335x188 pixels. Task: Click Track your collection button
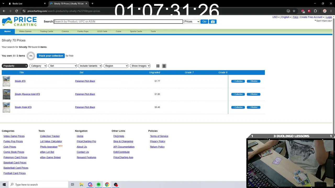click(x=51, y=56)
